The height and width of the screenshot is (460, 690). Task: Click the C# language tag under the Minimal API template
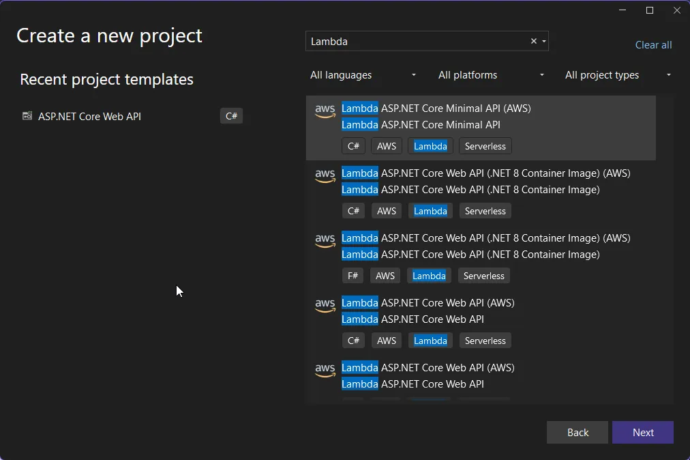tap(353, 145)
